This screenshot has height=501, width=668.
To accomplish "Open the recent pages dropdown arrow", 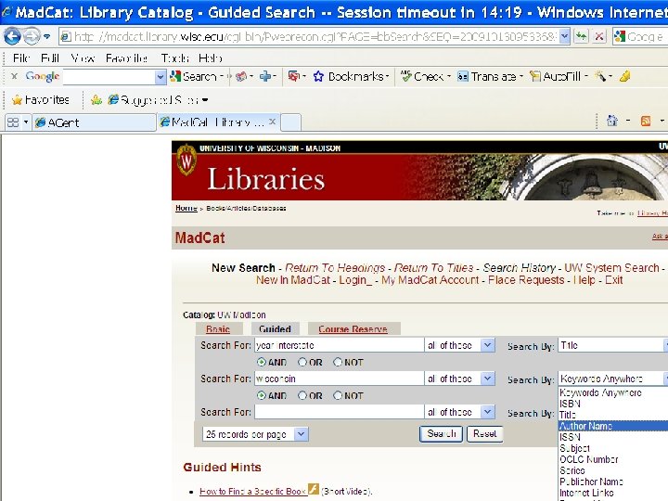I will point(47,36).
